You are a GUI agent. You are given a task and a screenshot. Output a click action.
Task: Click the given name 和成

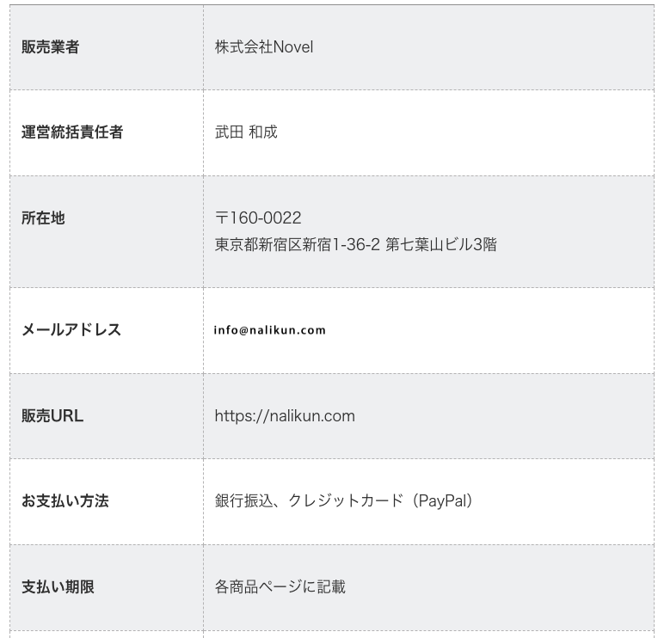click(263, 132)
